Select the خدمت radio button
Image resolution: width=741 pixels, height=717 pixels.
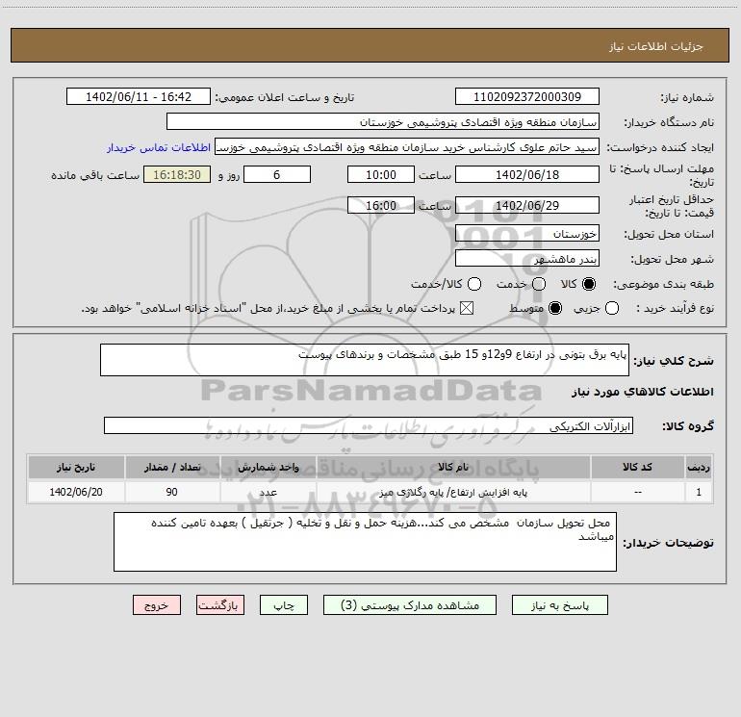pyautogui.click(x=539, y=284)
